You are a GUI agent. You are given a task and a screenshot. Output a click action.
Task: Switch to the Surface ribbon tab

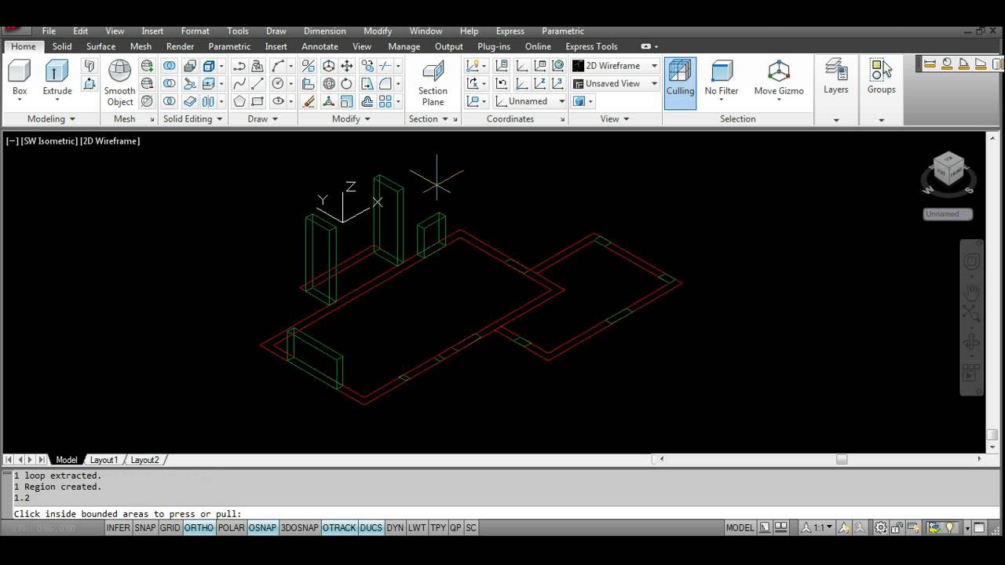pyautogui.click(x=100, y=46)
